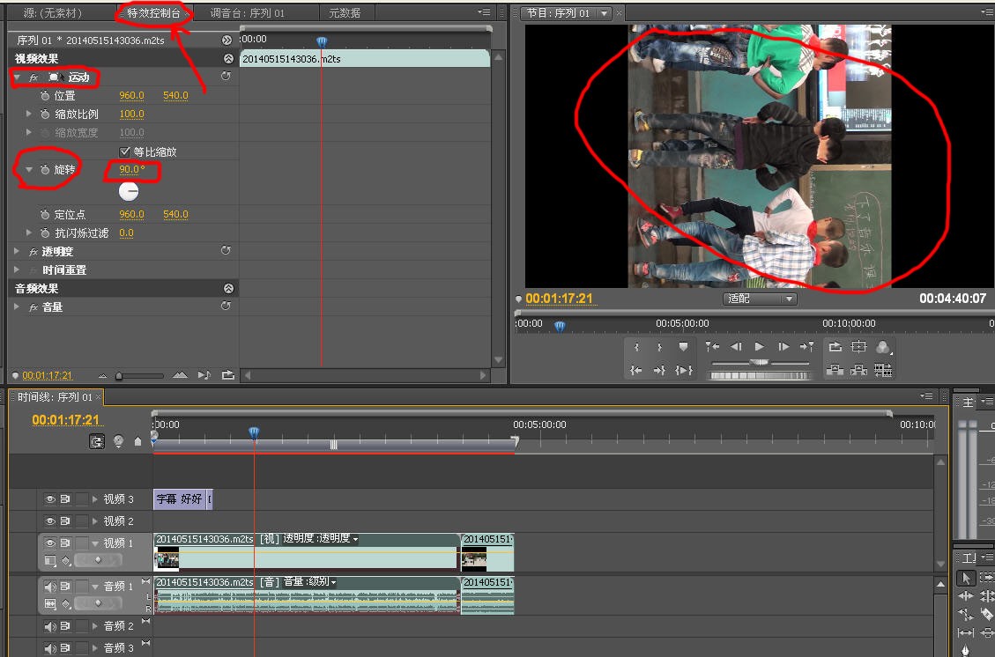Screen dimensions: 995x657
Task: Click the reset icon beside 运动 effect
Action: point(226,76)
